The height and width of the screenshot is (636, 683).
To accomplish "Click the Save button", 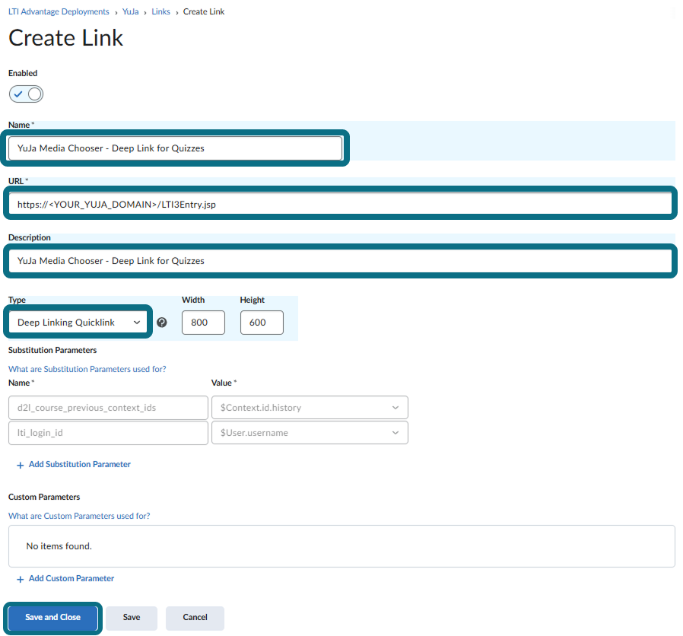I will [x=132, y=617].
